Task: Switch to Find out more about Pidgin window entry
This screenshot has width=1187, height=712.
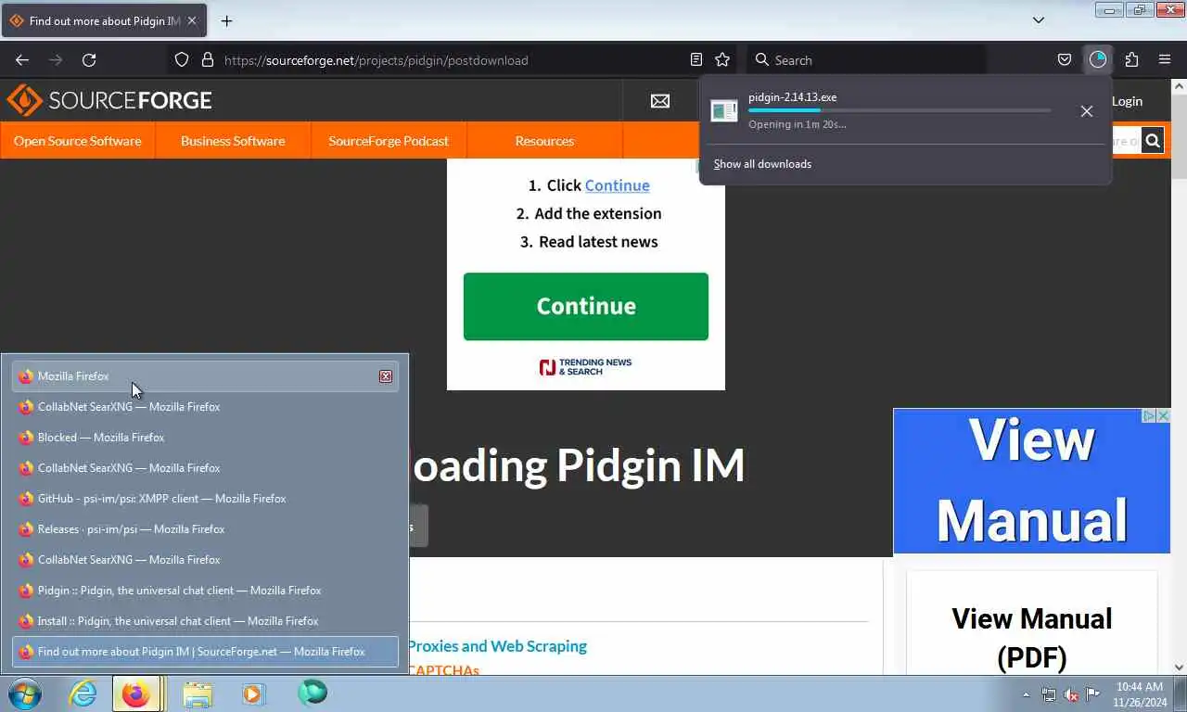Action: pos(205,652)
